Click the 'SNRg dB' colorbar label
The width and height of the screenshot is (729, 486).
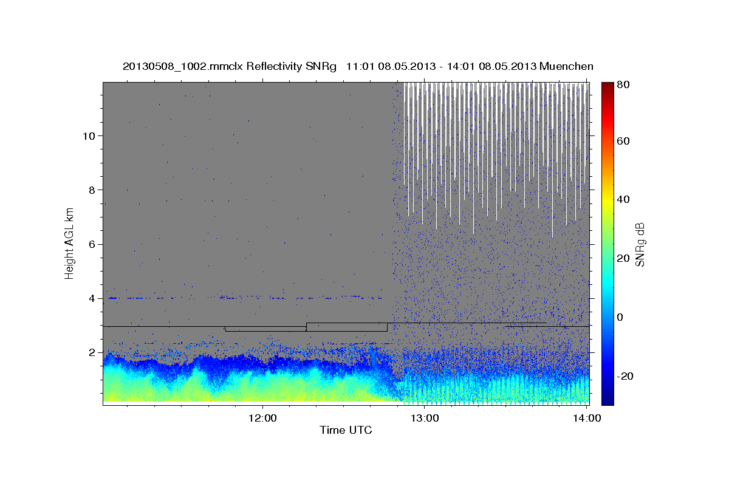(640, 244)
